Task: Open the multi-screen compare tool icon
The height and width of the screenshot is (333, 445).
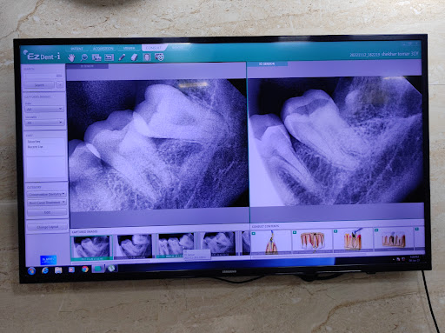Action: pyautogui.click(x=96, y=57)
